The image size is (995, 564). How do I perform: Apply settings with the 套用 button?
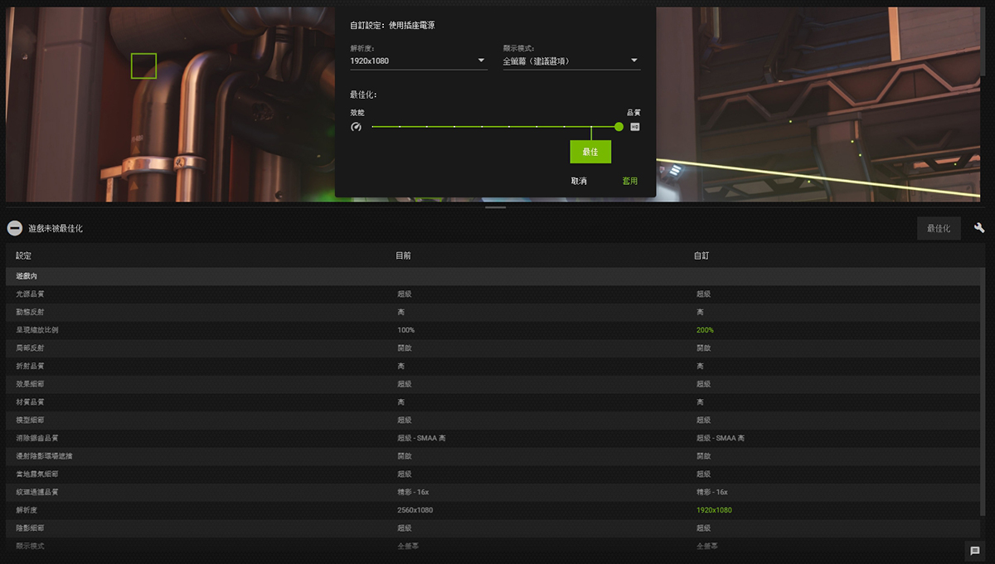(630, 181)
